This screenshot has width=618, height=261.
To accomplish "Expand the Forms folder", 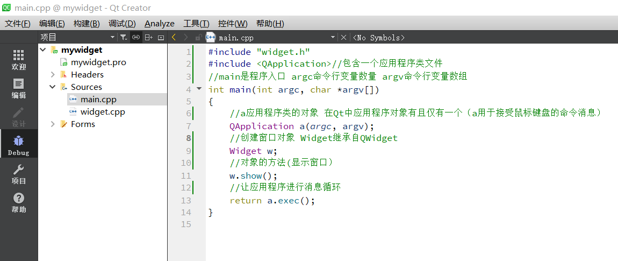I will 53,124.
